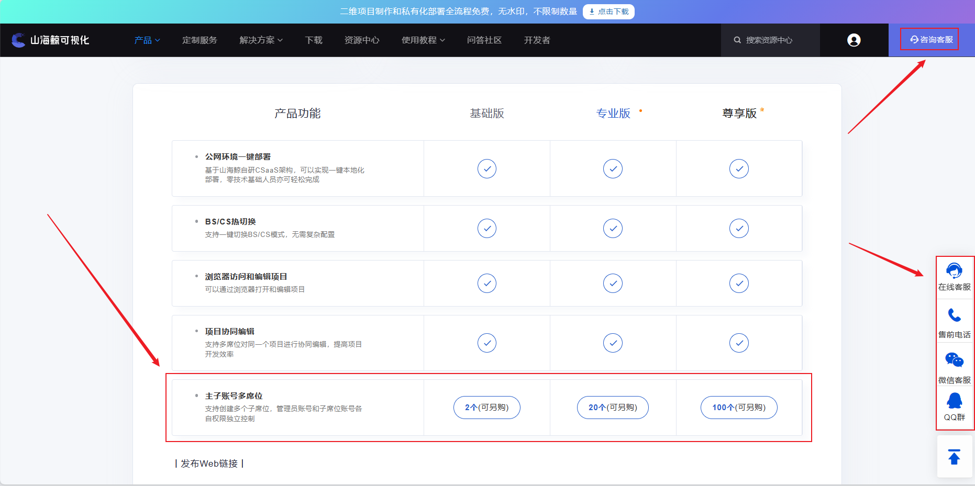Click the back-to-top arrow icon

pos(954,457)
